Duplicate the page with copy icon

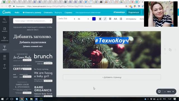[170, 50]
